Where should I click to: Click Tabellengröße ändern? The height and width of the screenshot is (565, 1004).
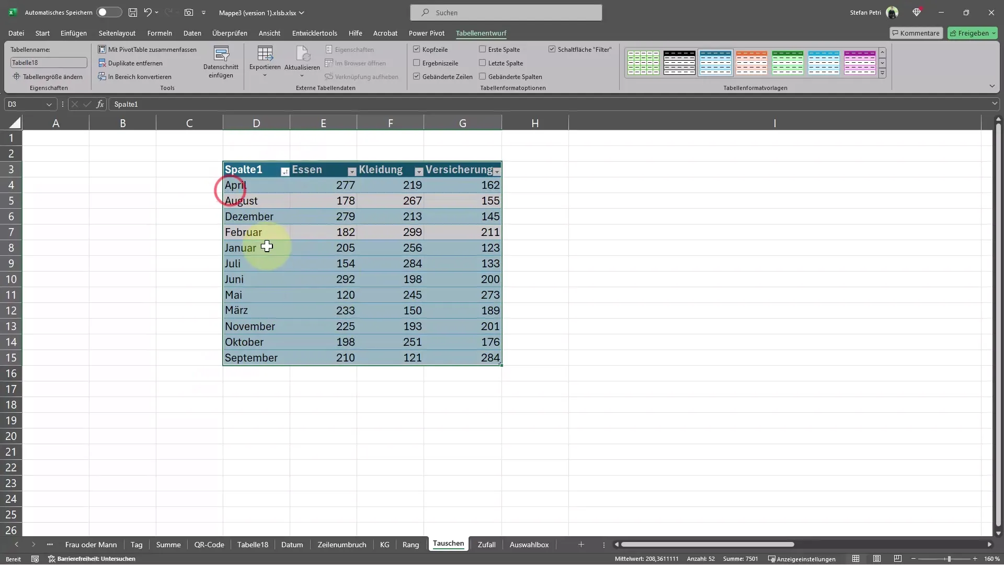point(48,76)
